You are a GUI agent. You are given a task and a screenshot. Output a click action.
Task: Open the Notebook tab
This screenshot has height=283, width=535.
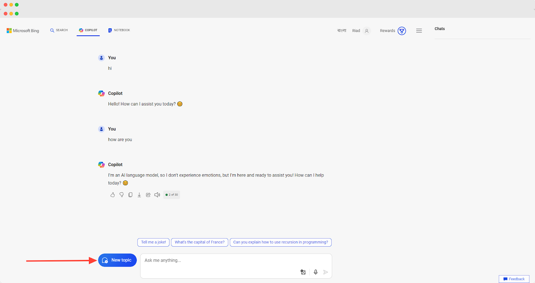pos(119,30)
